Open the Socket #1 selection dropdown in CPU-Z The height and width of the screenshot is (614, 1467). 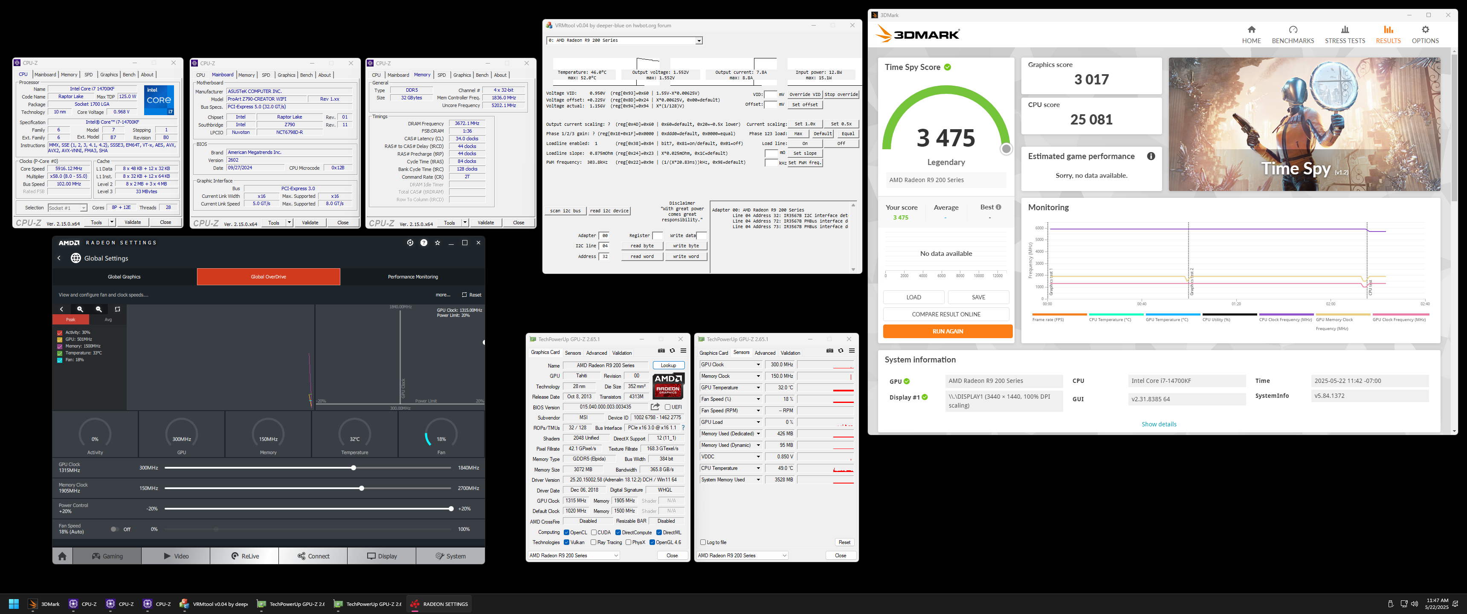coord(67,208)
